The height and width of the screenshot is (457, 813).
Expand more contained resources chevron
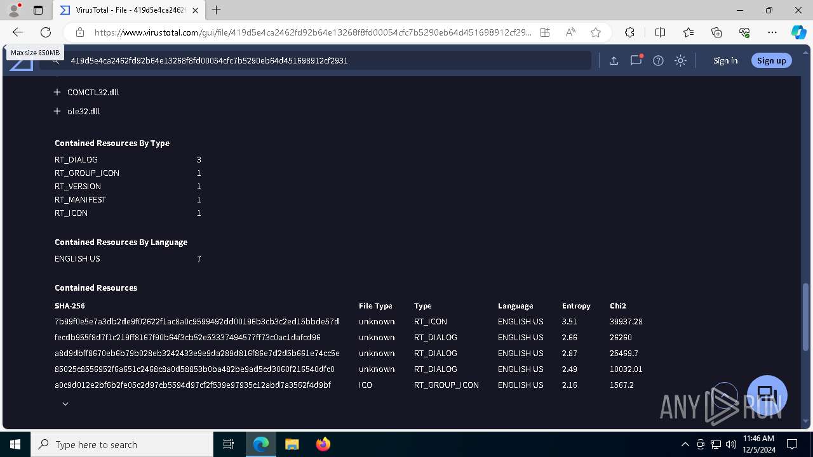65,404
